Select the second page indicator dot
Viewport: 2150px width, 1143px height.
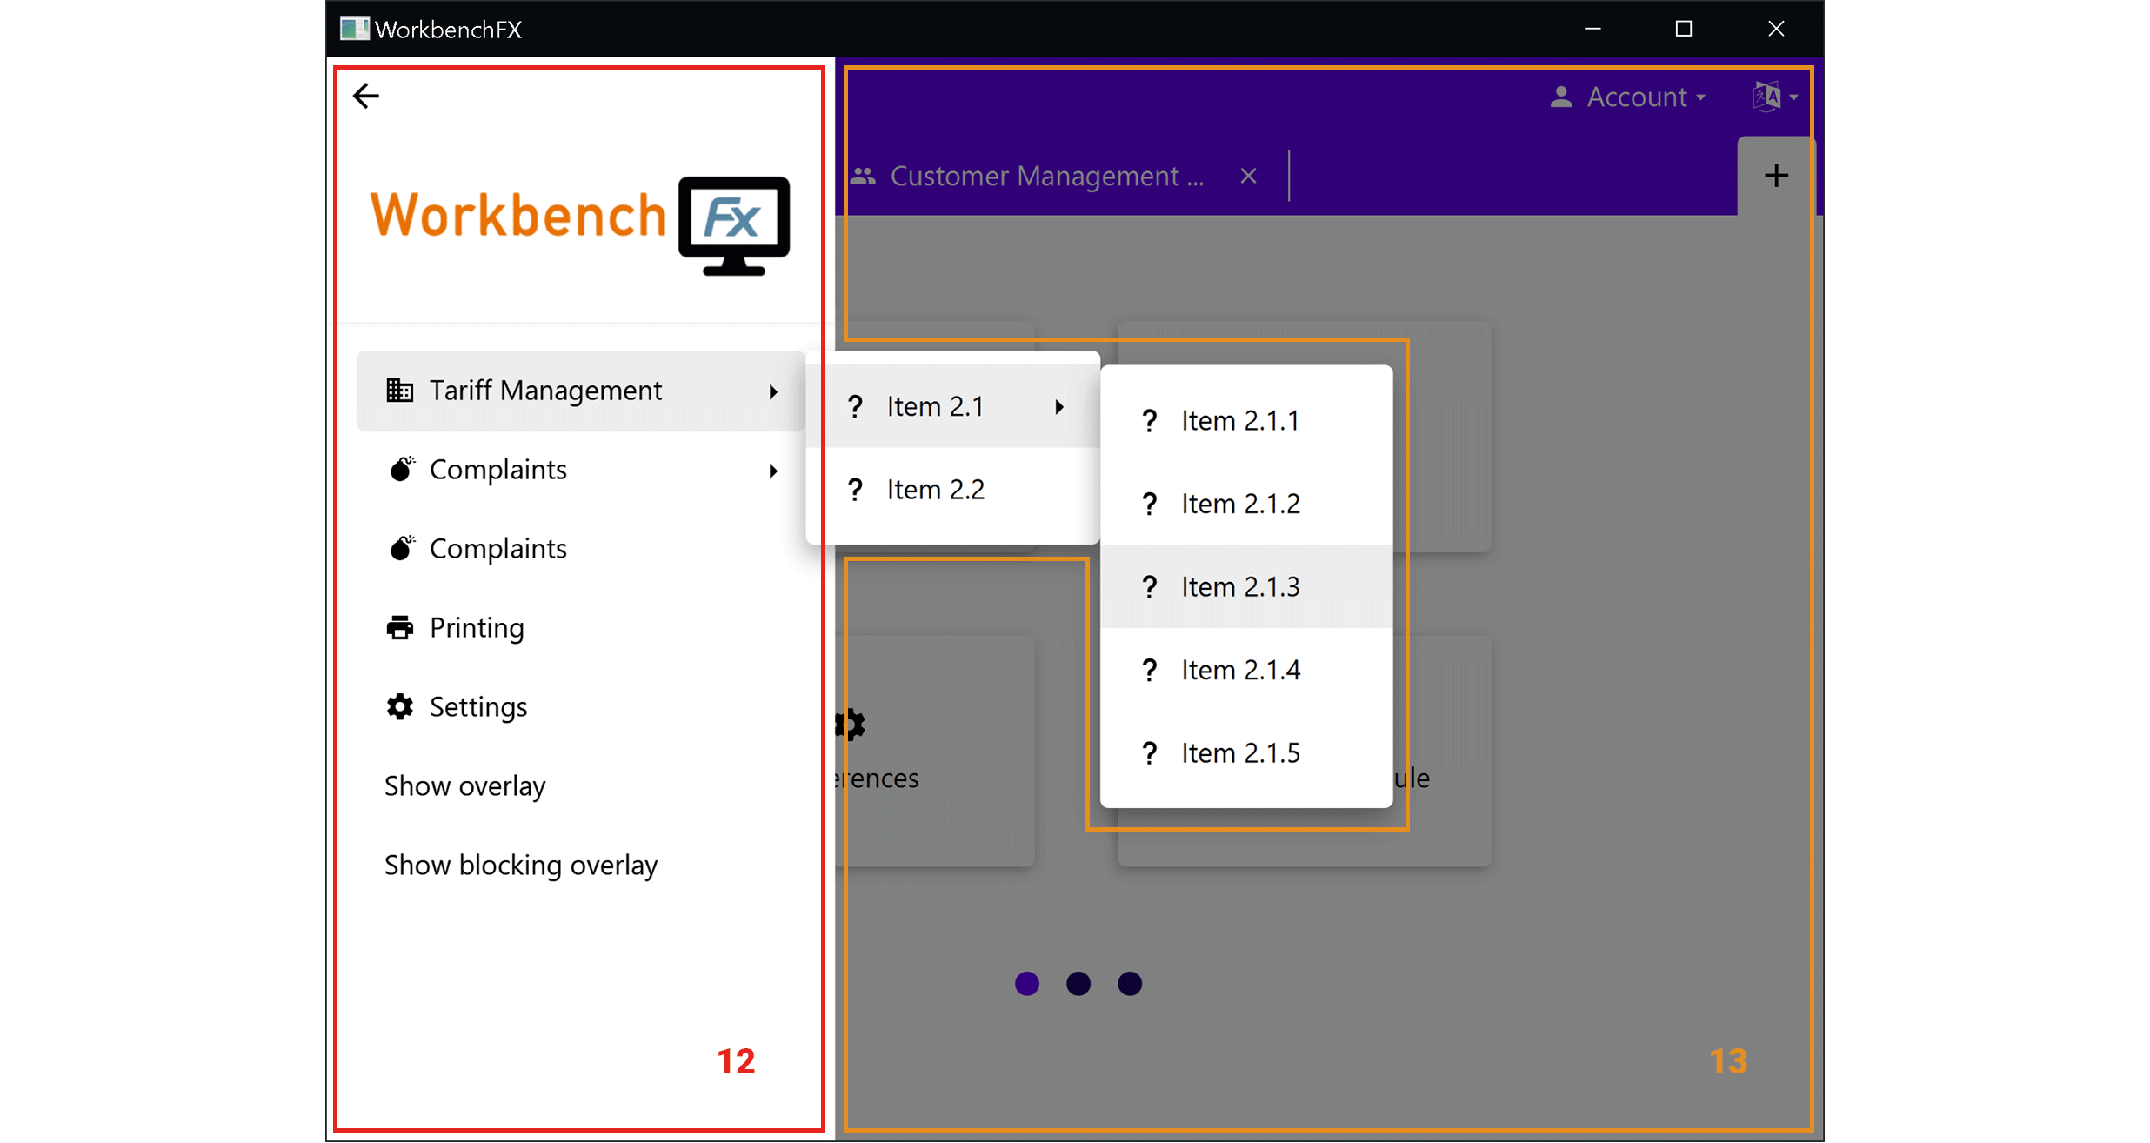click(1078, 983)
